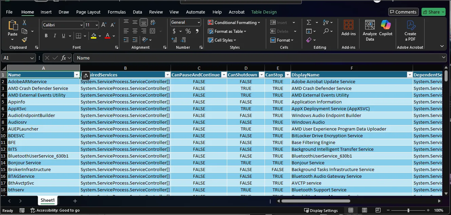Viewport: 451px width, 215px height.
Task: Open the Comments panel
Action: point(403,12)
